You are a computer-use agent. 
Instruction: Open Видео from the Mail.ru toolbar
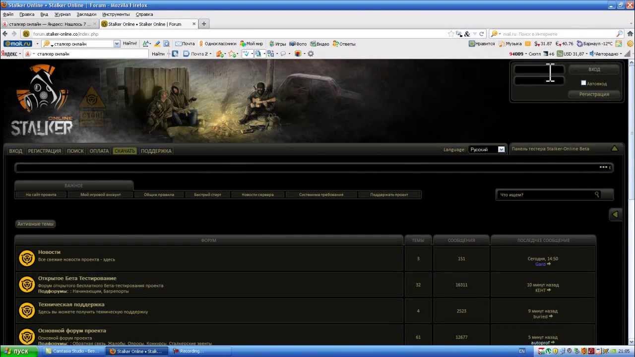319,44
